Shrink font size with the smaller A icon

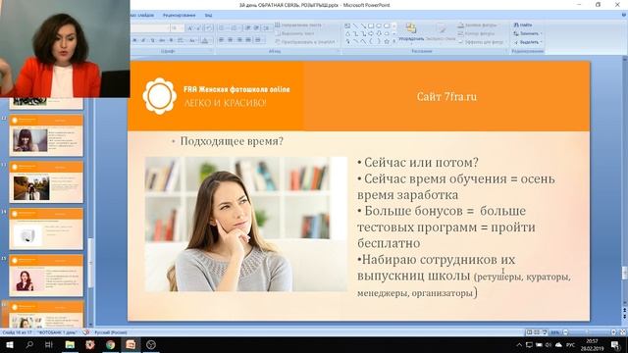pos(198,28)
